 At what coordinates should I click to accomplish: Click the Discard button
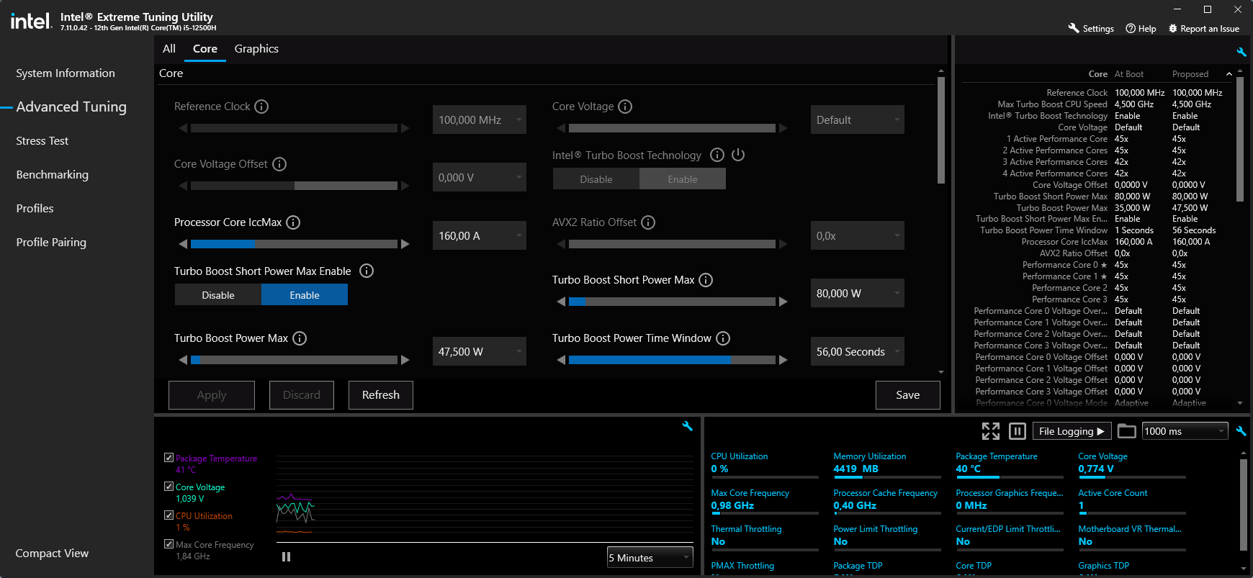[302, 394]
